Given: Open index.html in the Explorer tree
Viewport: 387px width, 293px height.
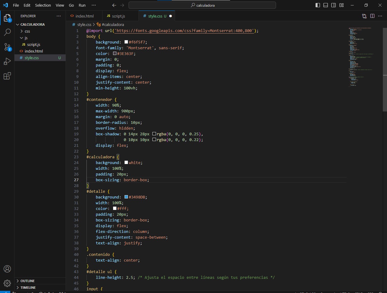Looking at the screenshot, I should click(x=40, y=51).
